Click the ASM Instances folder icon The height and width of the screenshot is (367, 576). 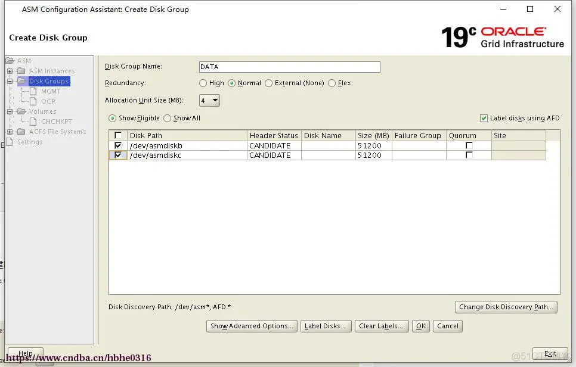21,71
